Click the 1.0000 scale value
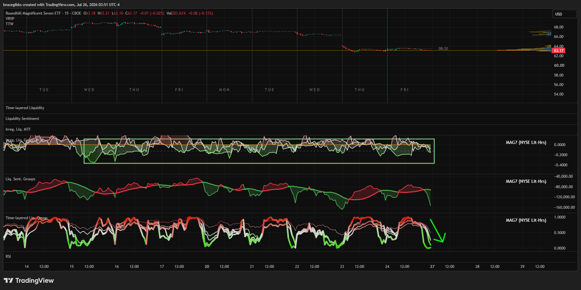Screen dimensions: 581x290 (560, 217)
